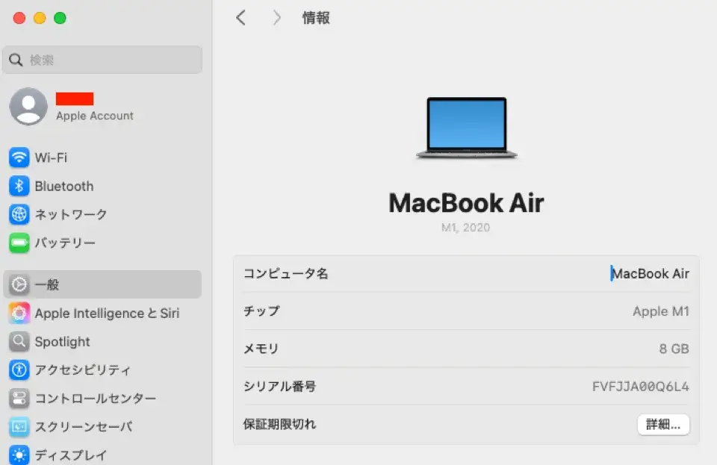Click the 情報 page title
The height and width of the screenshot is (465, 717).
(315, 18)
